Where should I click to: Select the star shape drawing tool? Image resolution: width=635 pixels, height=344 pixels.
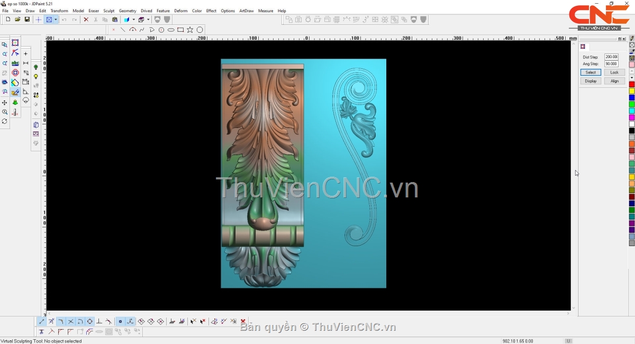pyautogui.click(x=190, y=30)
